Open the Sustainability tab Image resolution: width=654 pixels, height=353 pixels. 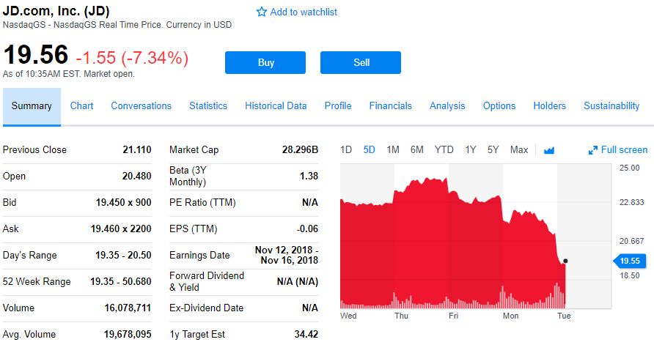[611, 105]
